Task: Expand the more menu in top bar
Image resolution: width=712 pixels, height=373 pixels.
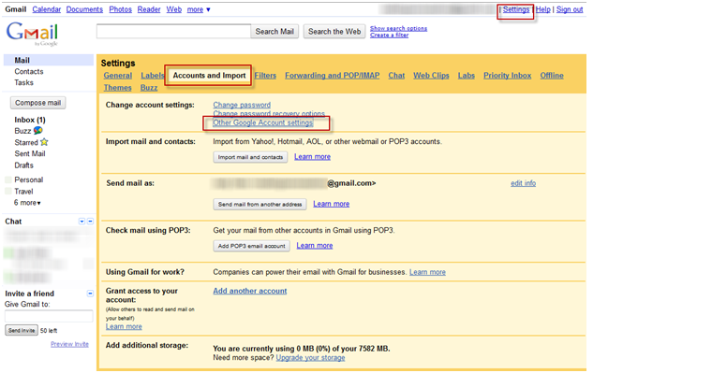Action: pos(199,9)
